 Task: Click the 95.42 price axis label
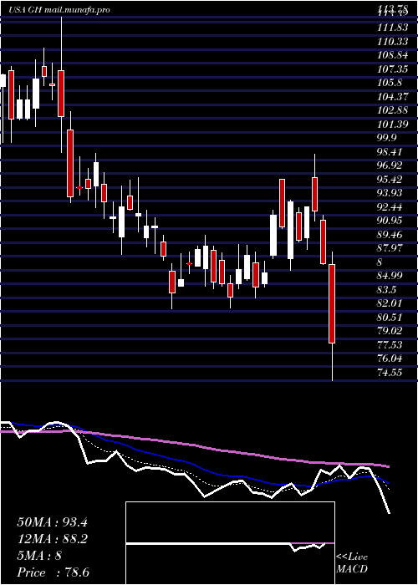(x=390, y=180)
